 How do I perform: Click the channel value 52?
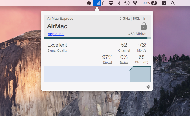(124, 45)
